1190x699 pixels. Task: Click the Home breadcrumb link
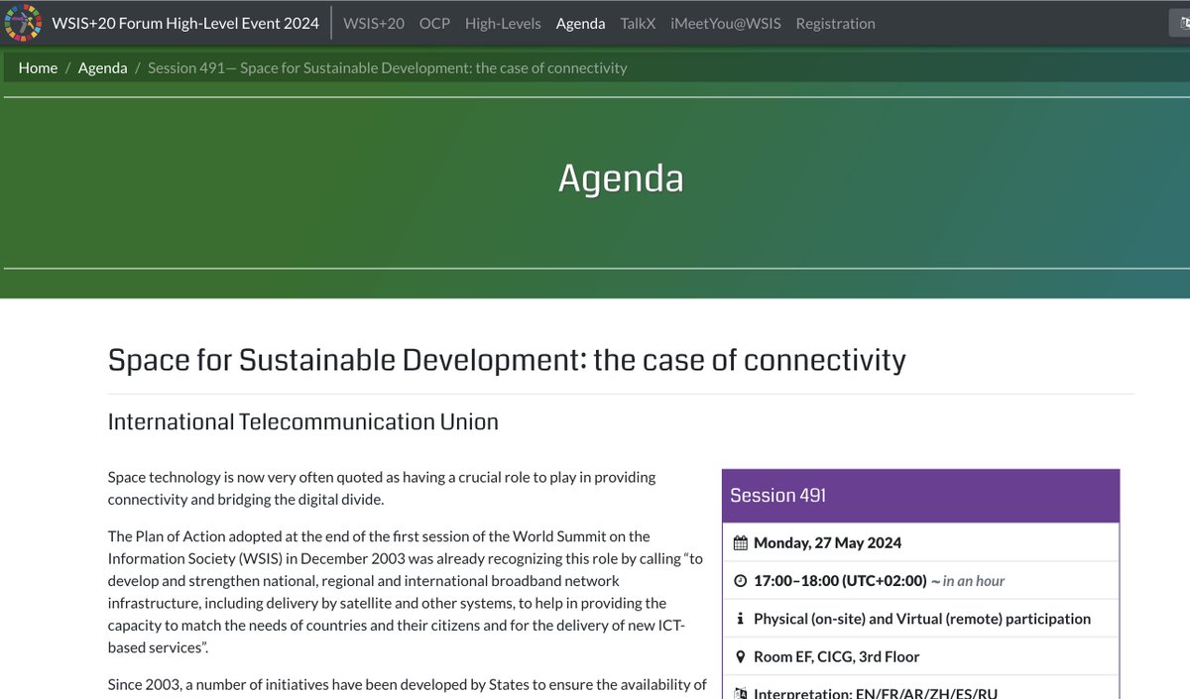point(38,67)
